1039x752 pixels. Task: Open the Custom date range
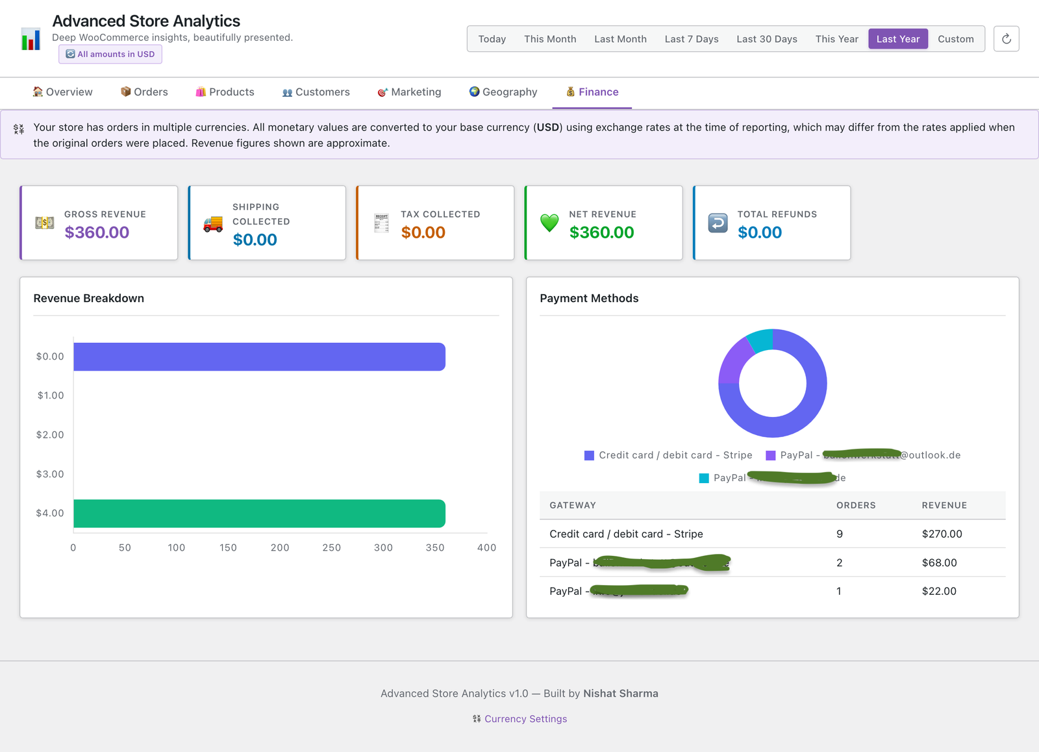tap(955, 39)
